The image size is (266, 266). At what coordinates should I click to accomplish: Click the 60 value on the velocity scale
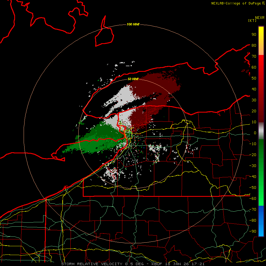point(254,67)
